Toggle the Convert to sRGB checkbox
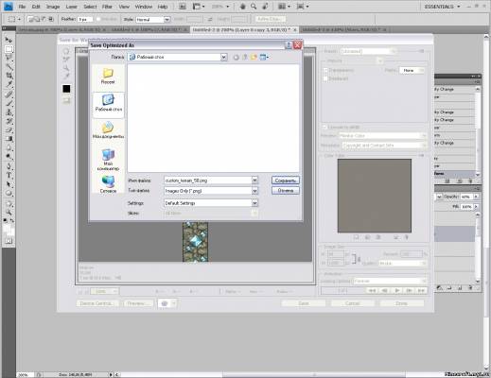The image size is (491, 378). point(324,127)
